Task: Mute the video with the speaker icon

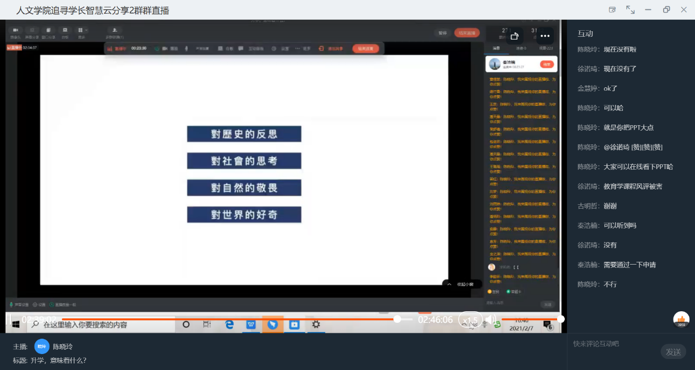Action: click(x=491, y=319)
